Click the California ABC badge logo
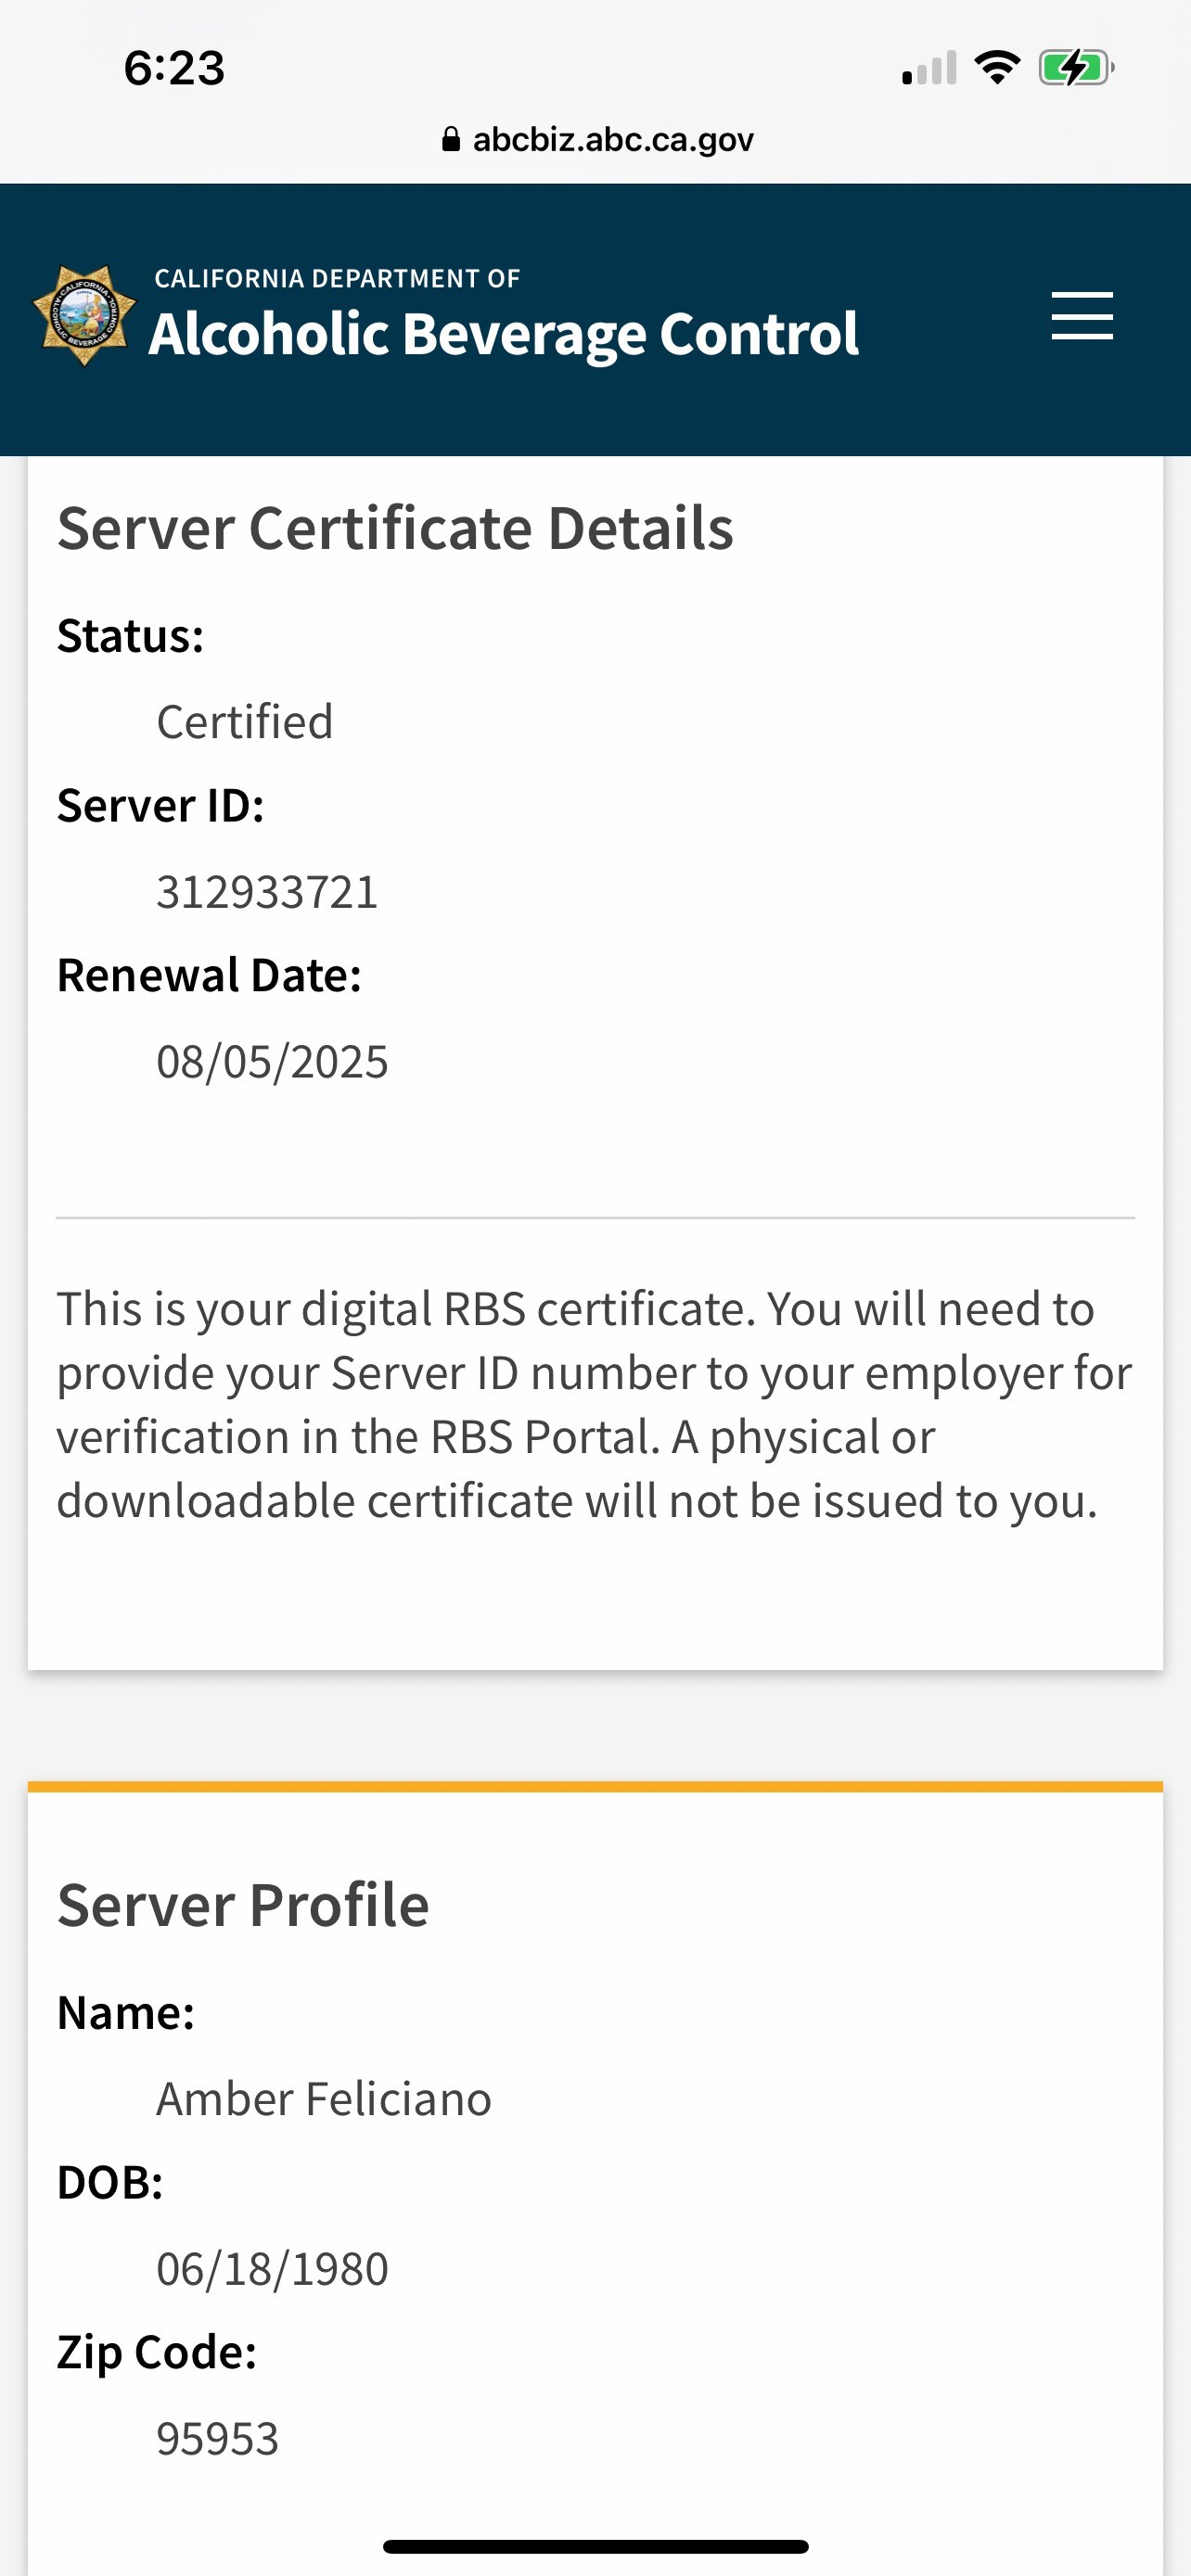Screen dimensions: 1191x2576 coord(84,315)
